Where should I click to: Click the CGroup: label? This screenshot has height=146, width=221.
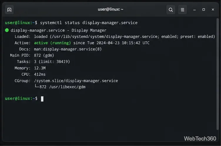tap(23, 81)
